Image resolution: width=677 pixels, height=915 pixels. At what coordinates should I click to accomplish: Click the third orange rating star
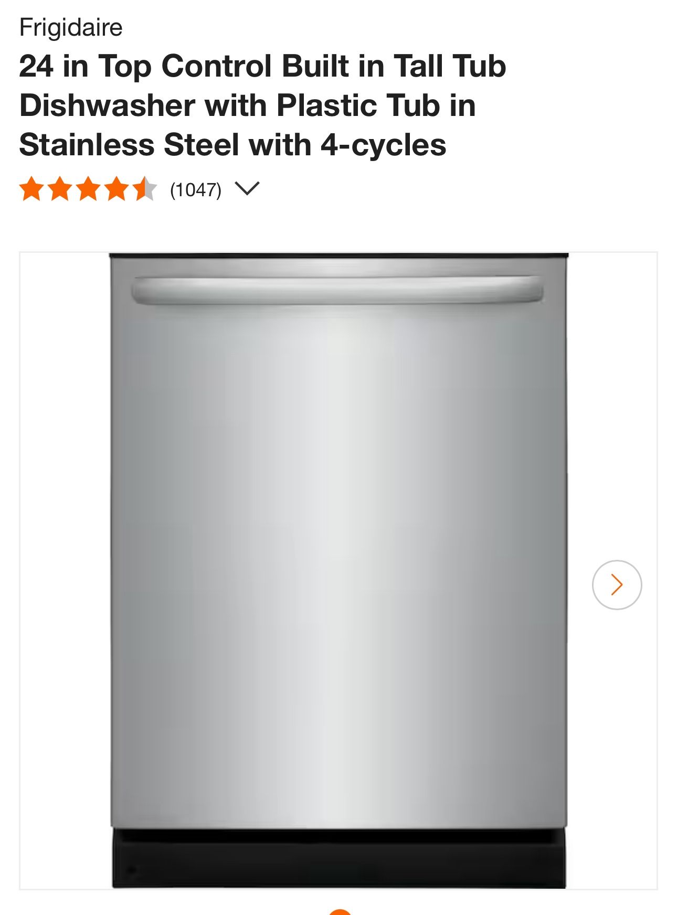(88, 189)
